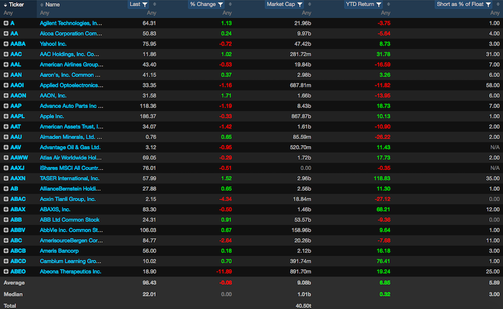Select AAXN YTD return 118.83
This screenshot has height=309, width=503.
[382, 178]
